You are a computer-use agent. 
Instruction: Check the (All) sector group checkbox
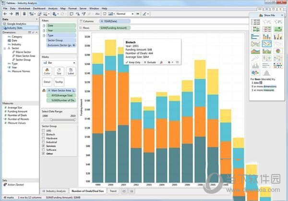click(44, 130)
